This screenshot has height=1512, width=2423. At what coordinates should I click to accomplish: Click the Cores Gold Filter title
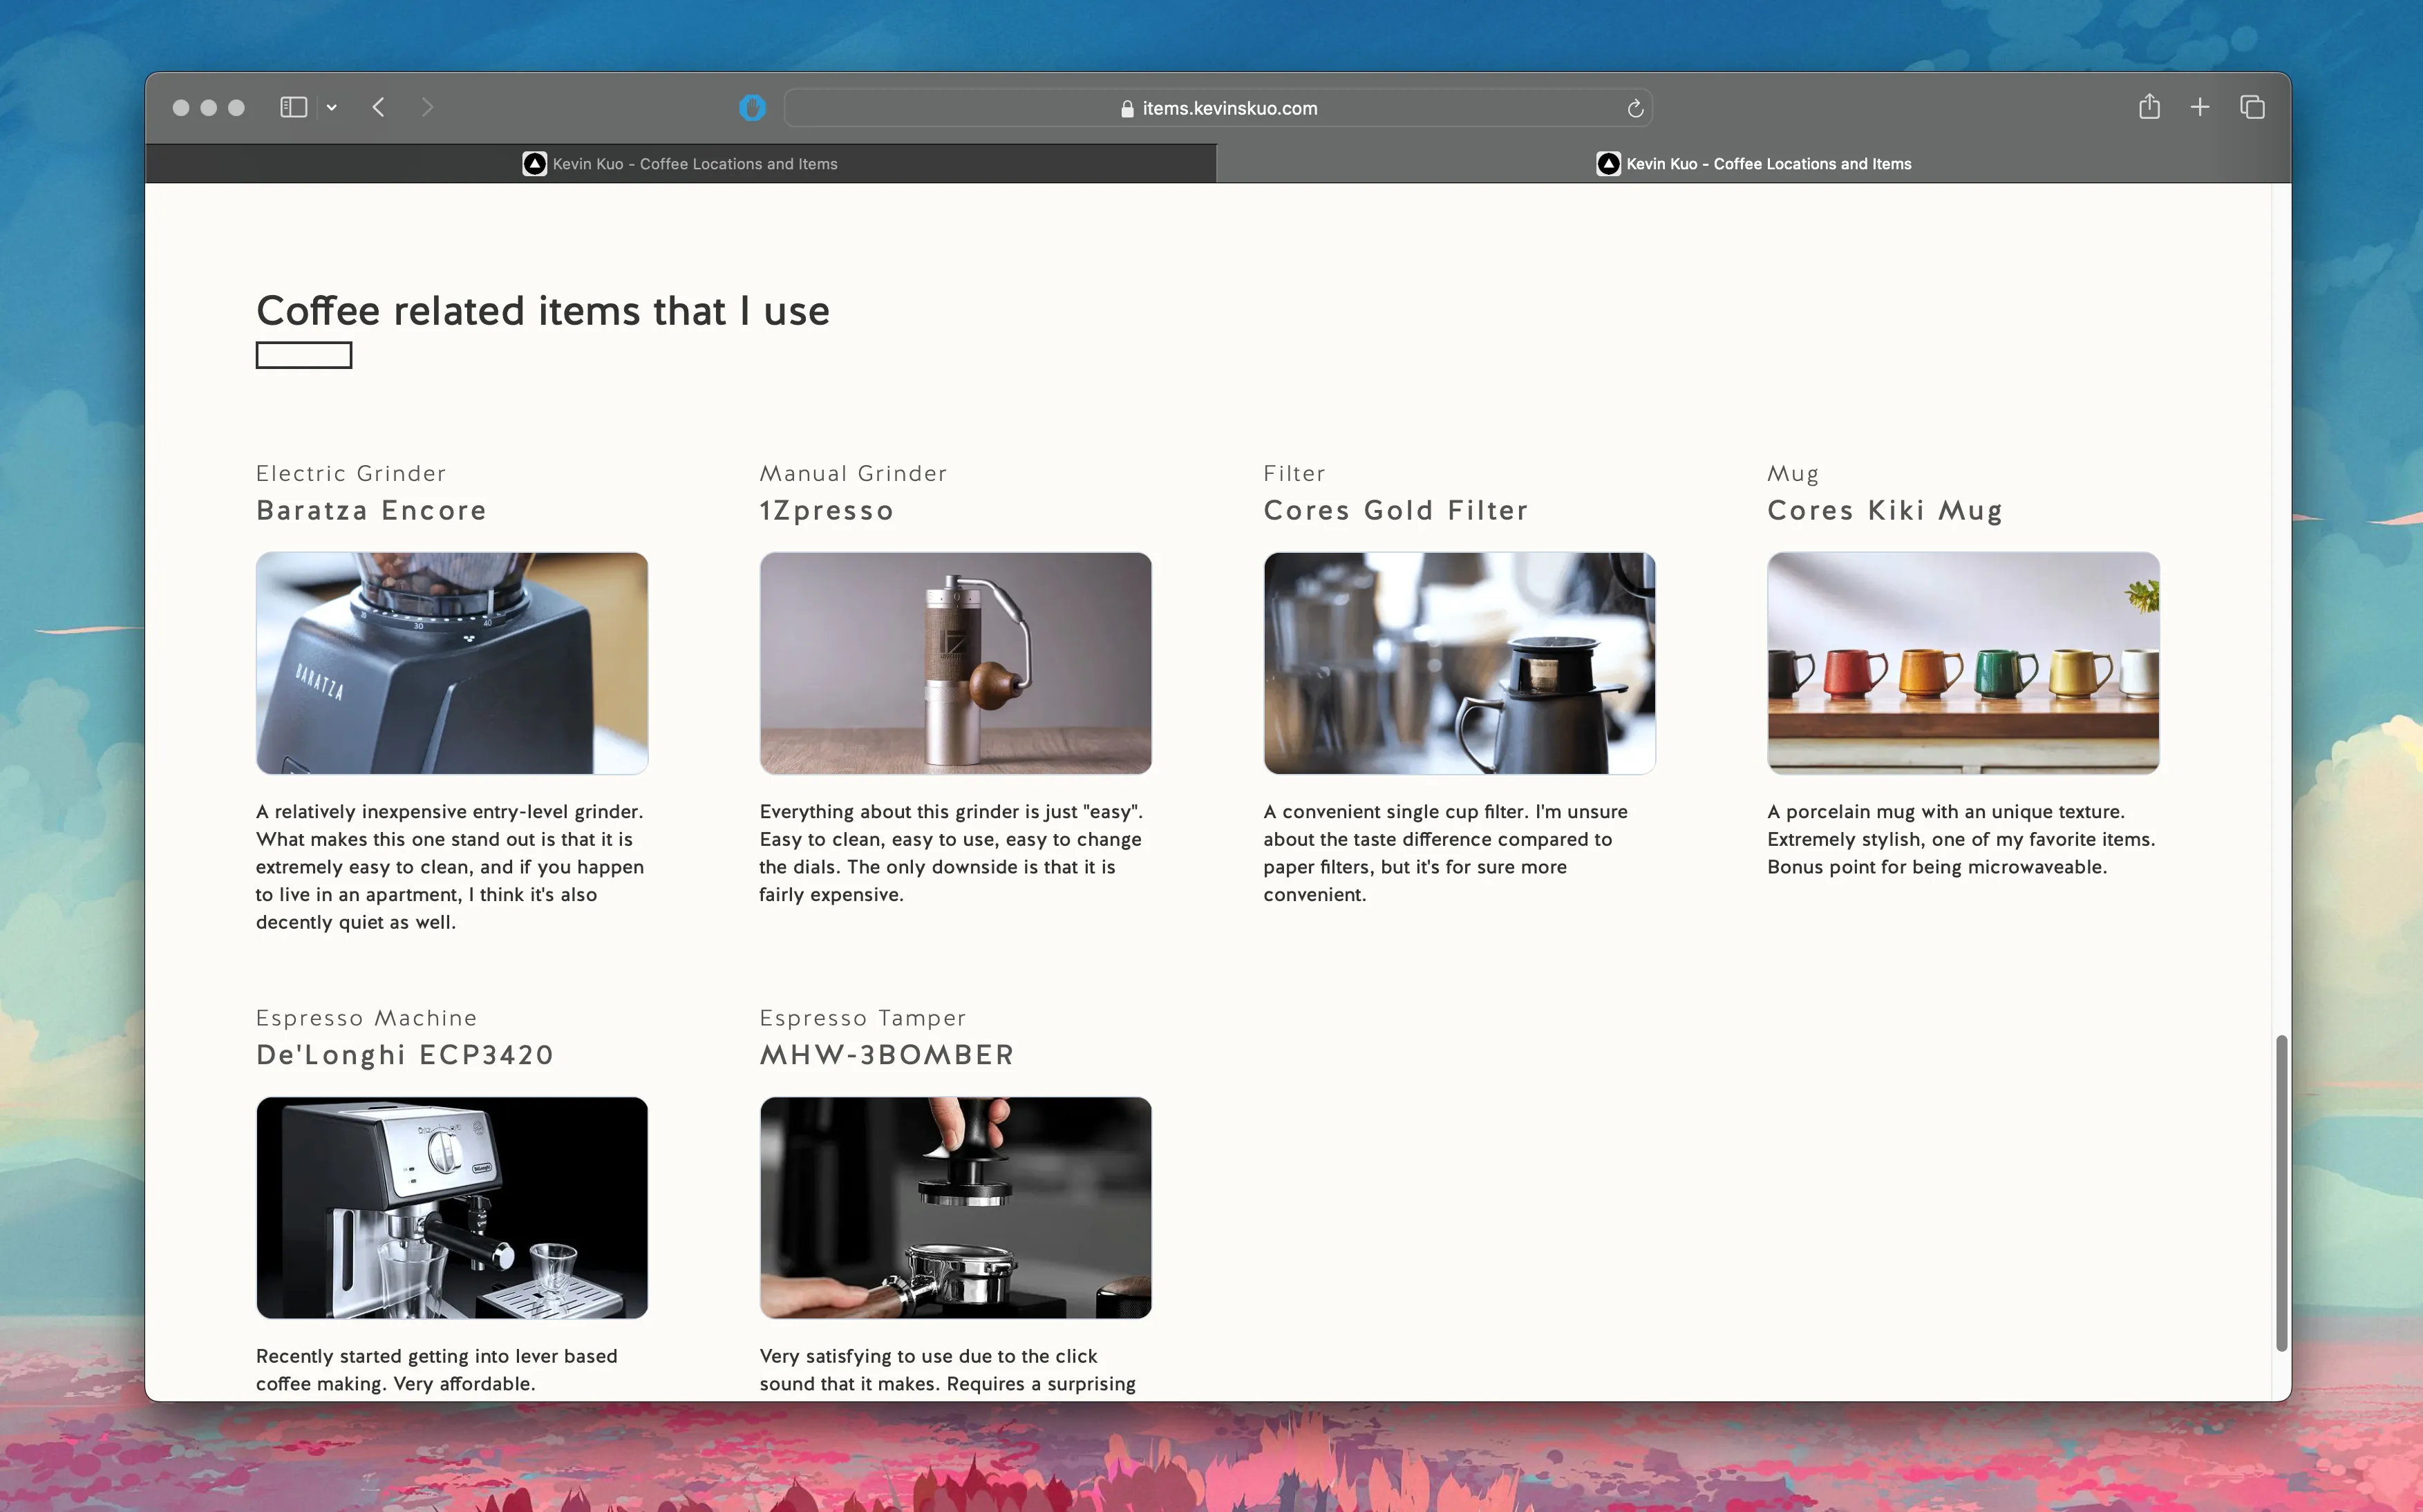1396,510
